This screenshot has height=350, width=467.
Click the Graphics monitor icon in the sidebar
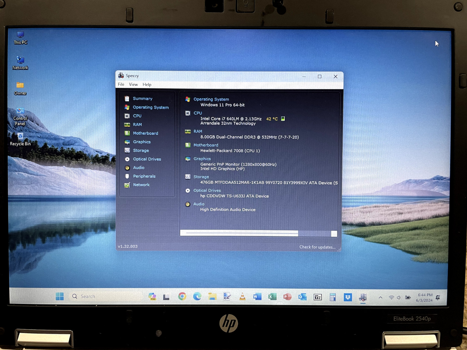click(127, 142)
